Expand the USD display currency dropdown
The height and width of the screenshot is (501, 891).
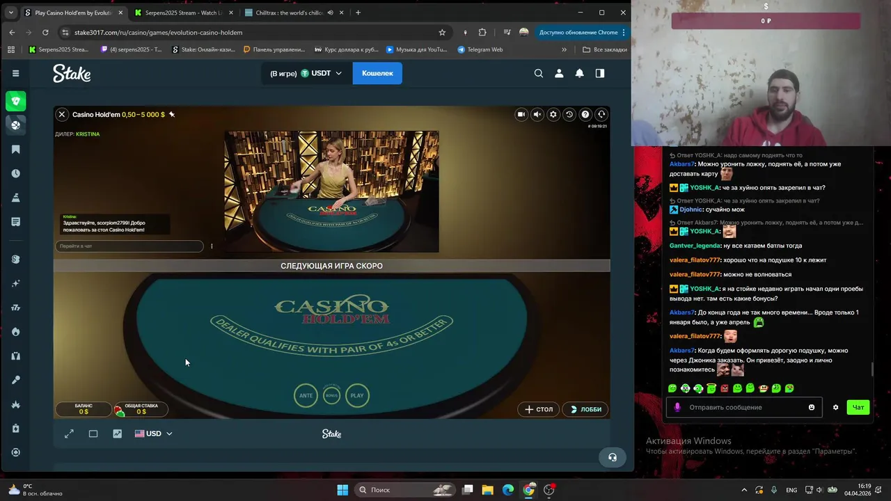click(x=153, y=434)
